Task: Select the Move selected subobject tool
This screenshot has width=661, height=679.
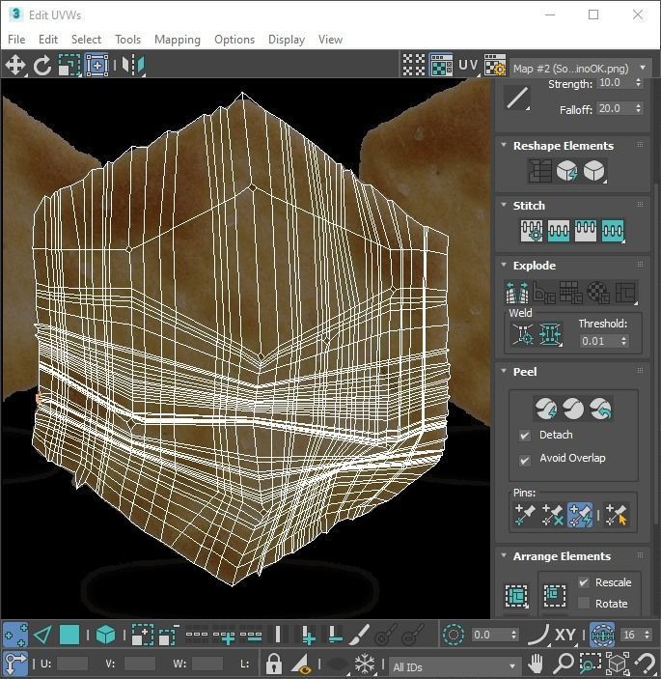Action: pos(15,66)
